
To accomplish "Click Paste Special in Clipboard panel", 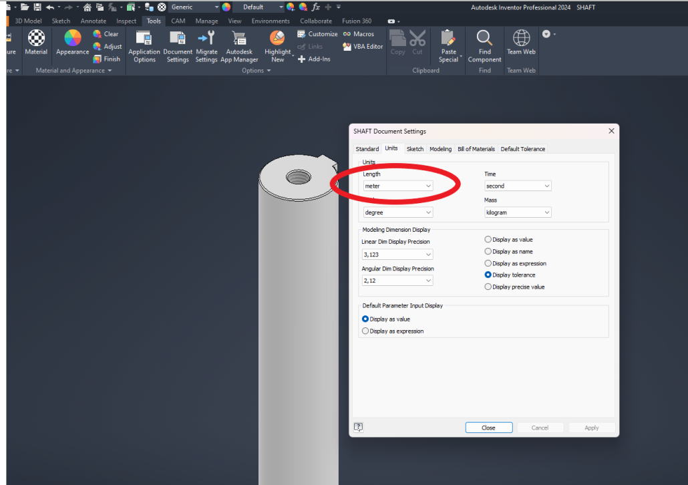I will 448,46.
